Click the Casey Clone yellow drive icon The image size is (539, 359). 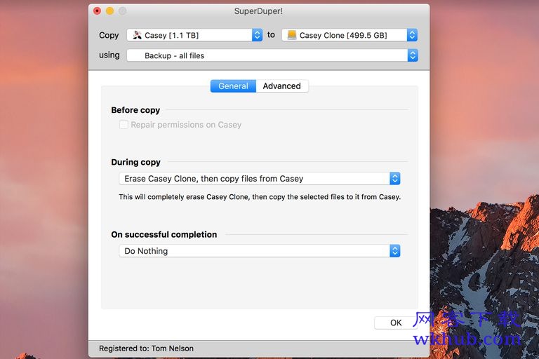click(x=292, y=35)
